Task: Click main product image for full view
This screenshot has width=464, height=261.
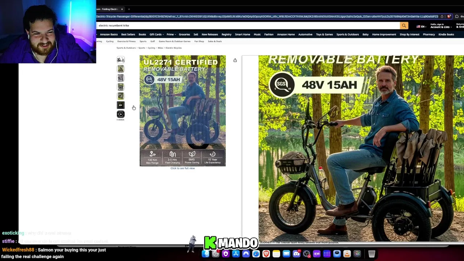Action: coord(183,111)
